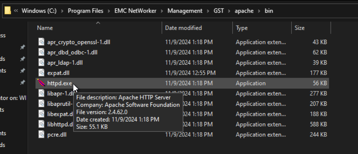
Task: Jump to GST folder in path
Action: pos(219,11)
